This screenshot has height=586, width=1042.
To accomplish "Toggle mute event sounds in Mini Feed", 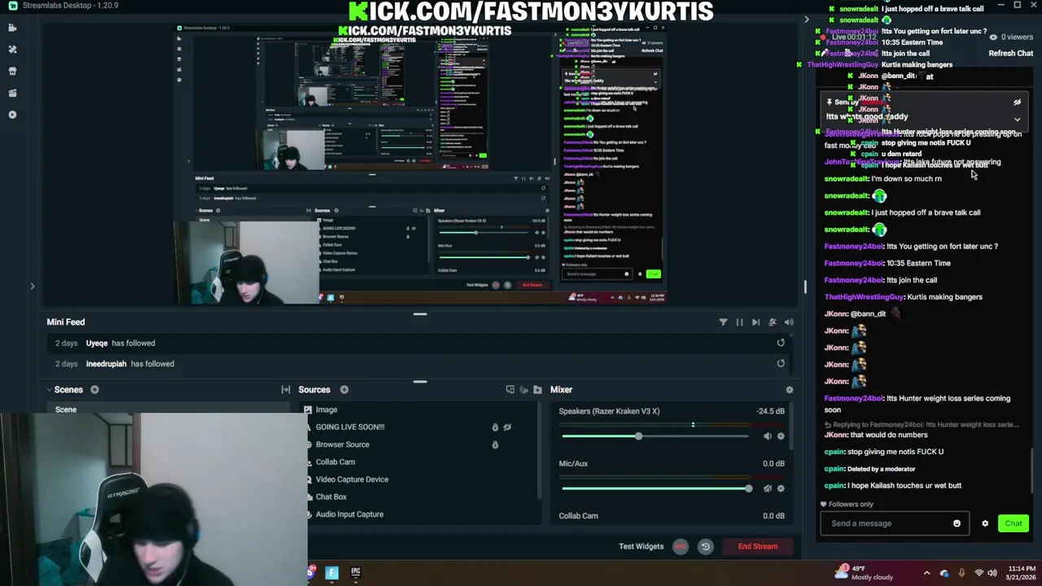I will pyautogui.click(x=773, y=322).
